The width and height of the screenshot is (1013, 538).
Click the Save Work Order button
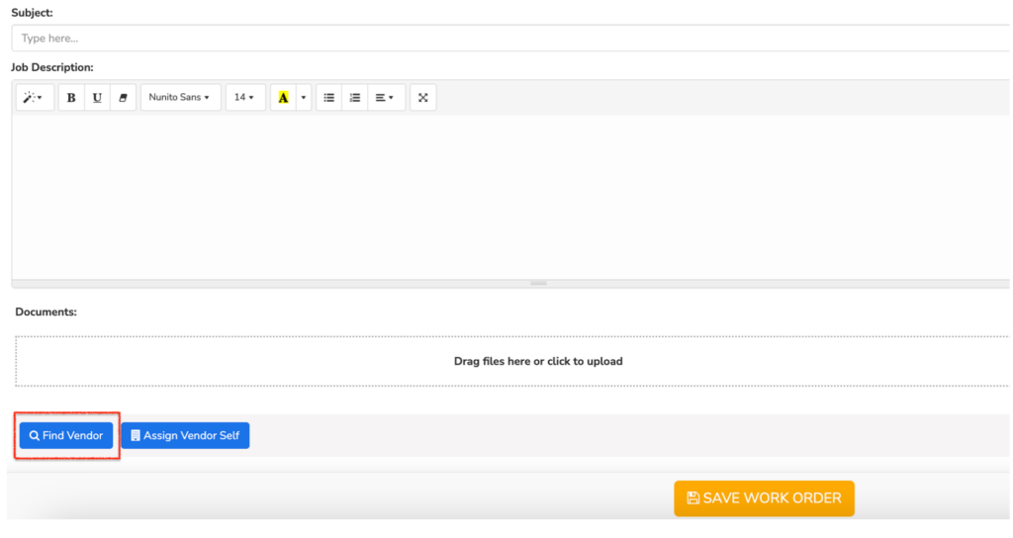(765, 498)
